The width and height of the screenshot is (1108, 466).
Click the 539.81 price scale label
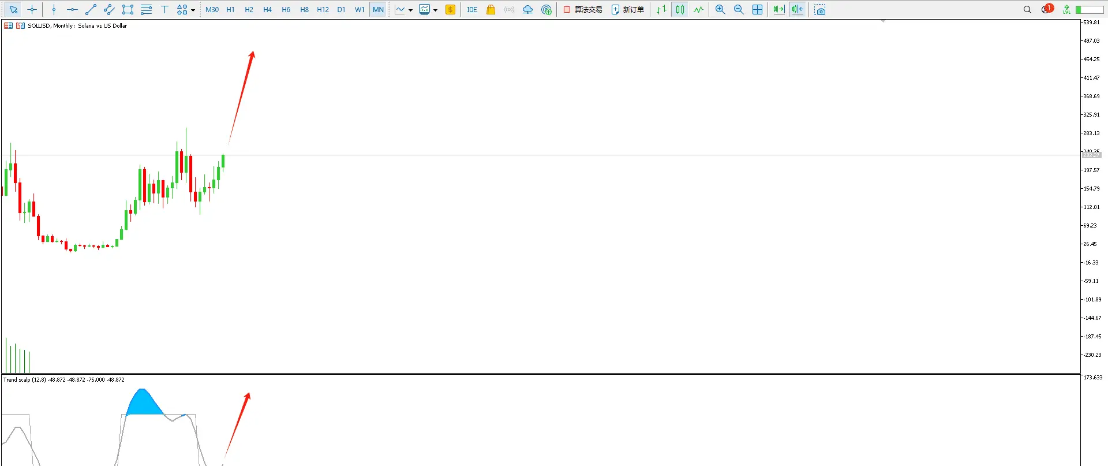1091,23
